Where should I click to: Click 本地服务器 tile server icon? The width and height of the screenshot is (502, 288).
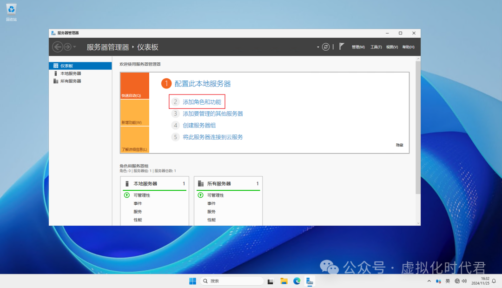pyautogui.click(x=127, y=184)
